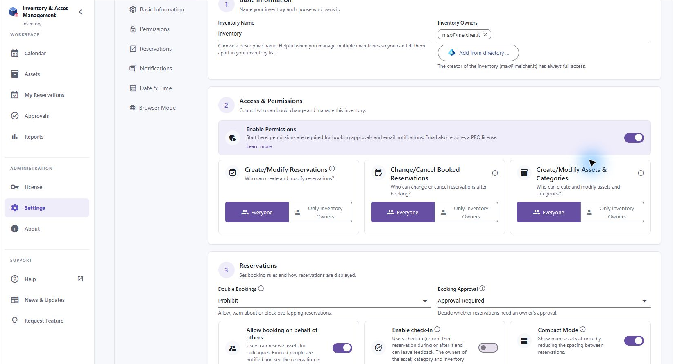Show Booking Approval info tooltip icon
This screenshot has height=364, width=673.
pyautogui.click(x=482, y=288)
